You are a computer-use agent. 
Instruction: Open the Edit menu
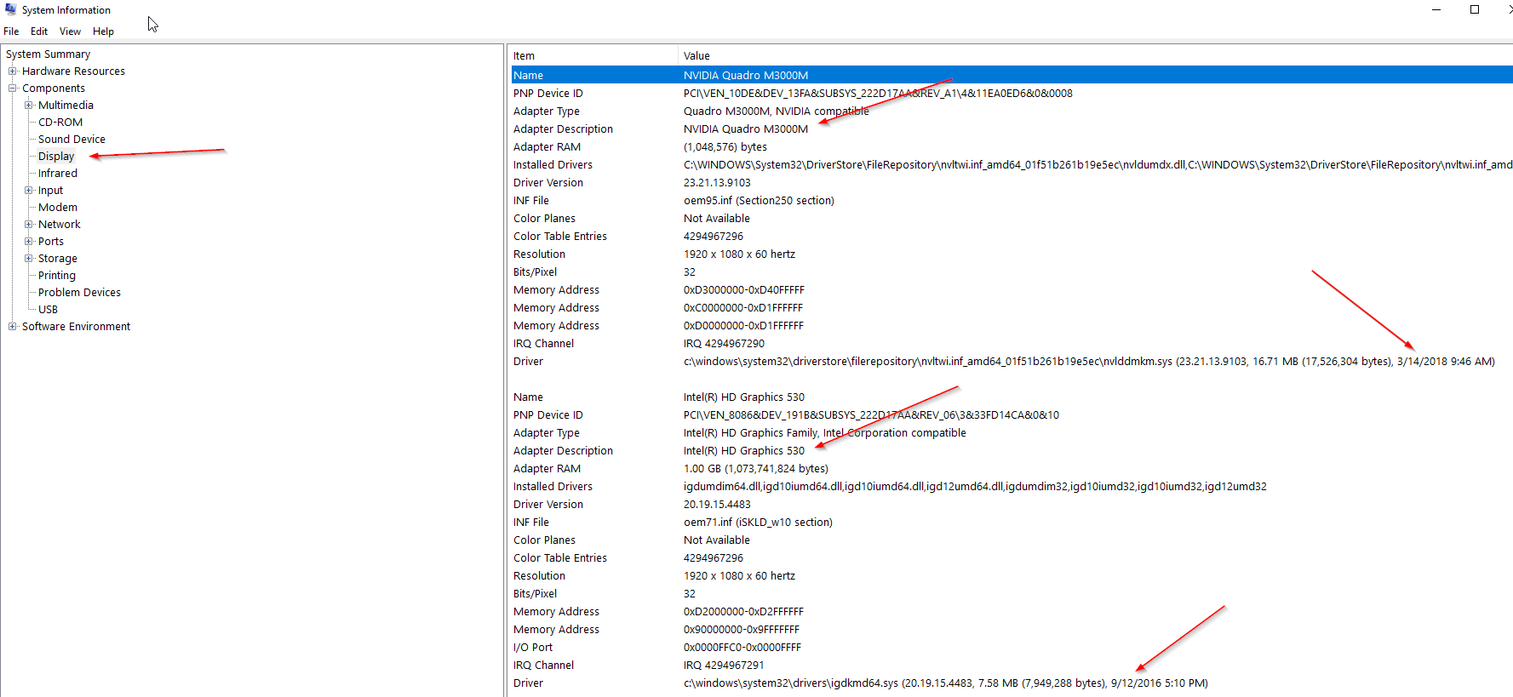pos(39,31)
